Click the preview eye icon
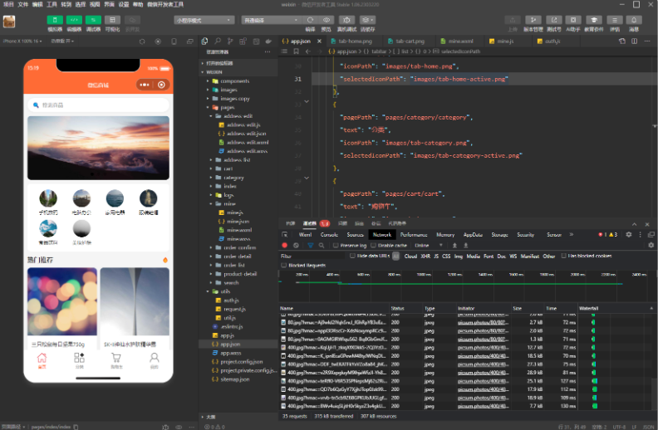This screenshot has height=430, width=658. (326, 20)
